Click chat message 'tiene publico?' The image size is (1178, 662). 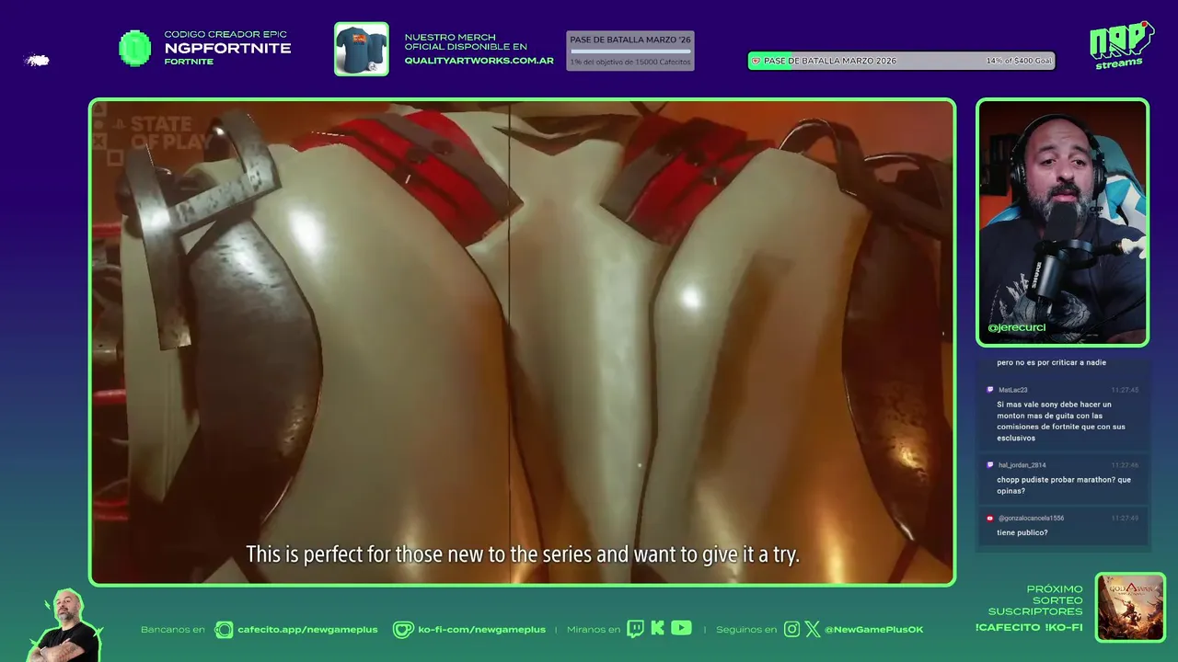click(1022, 532)
